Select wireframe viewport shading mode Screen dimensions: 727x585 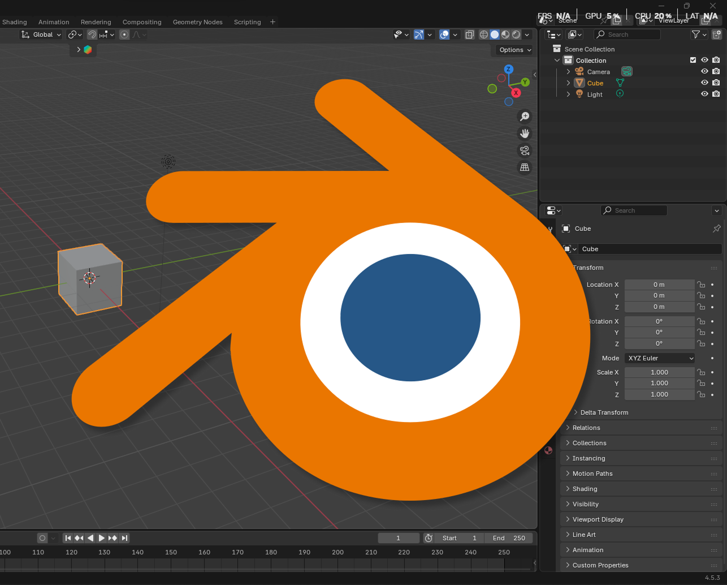point(484,35)
